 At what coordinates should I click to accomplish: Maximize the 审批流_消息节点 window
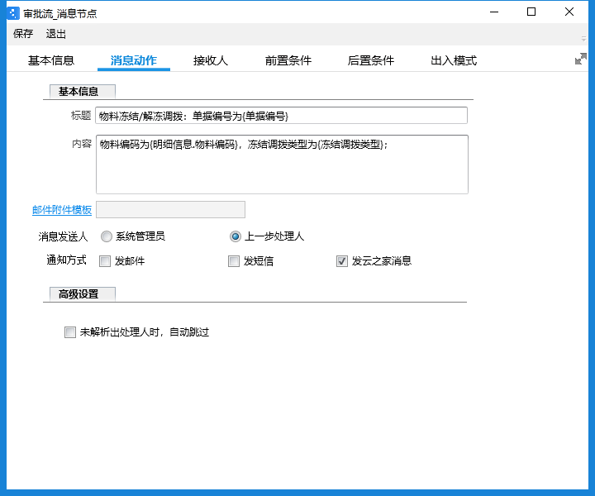click(531, 12)
